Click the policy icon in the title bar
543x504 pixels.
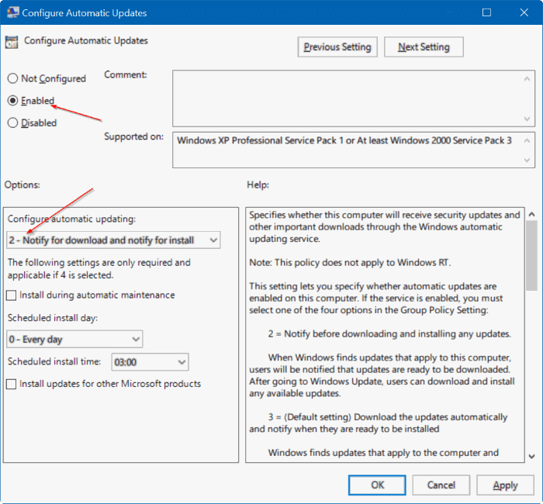coord(13,12)
